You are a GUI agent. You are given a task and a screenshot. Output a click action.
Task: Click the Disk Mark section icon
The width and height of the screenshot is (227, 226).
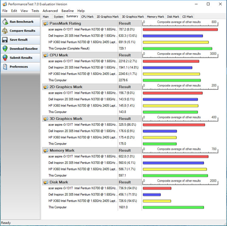pyautogui.click(x=46, y=182)
